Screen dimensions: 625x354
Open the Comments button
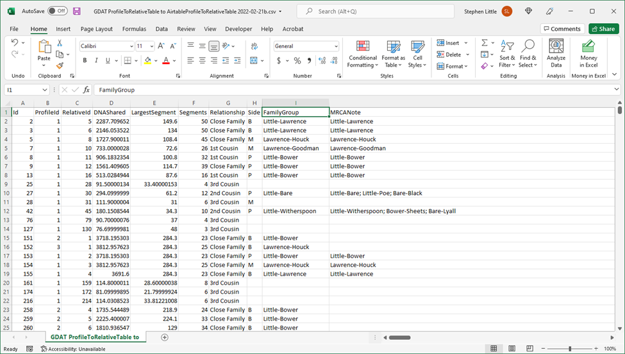tap(562, 29)
